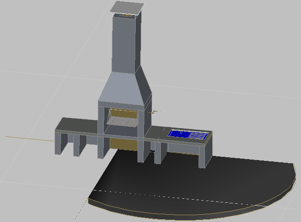
Task: Select the grill grate inside the firebox
Action: 122,121
